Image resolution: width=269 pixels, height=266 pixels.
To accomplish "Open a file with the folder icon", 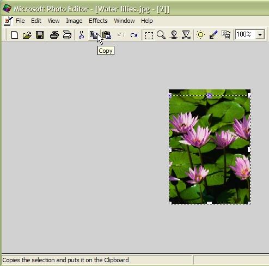I will (27, 35).
